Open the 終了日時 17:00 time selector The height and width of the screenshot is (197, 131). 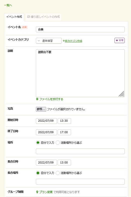tap(64, 132)
